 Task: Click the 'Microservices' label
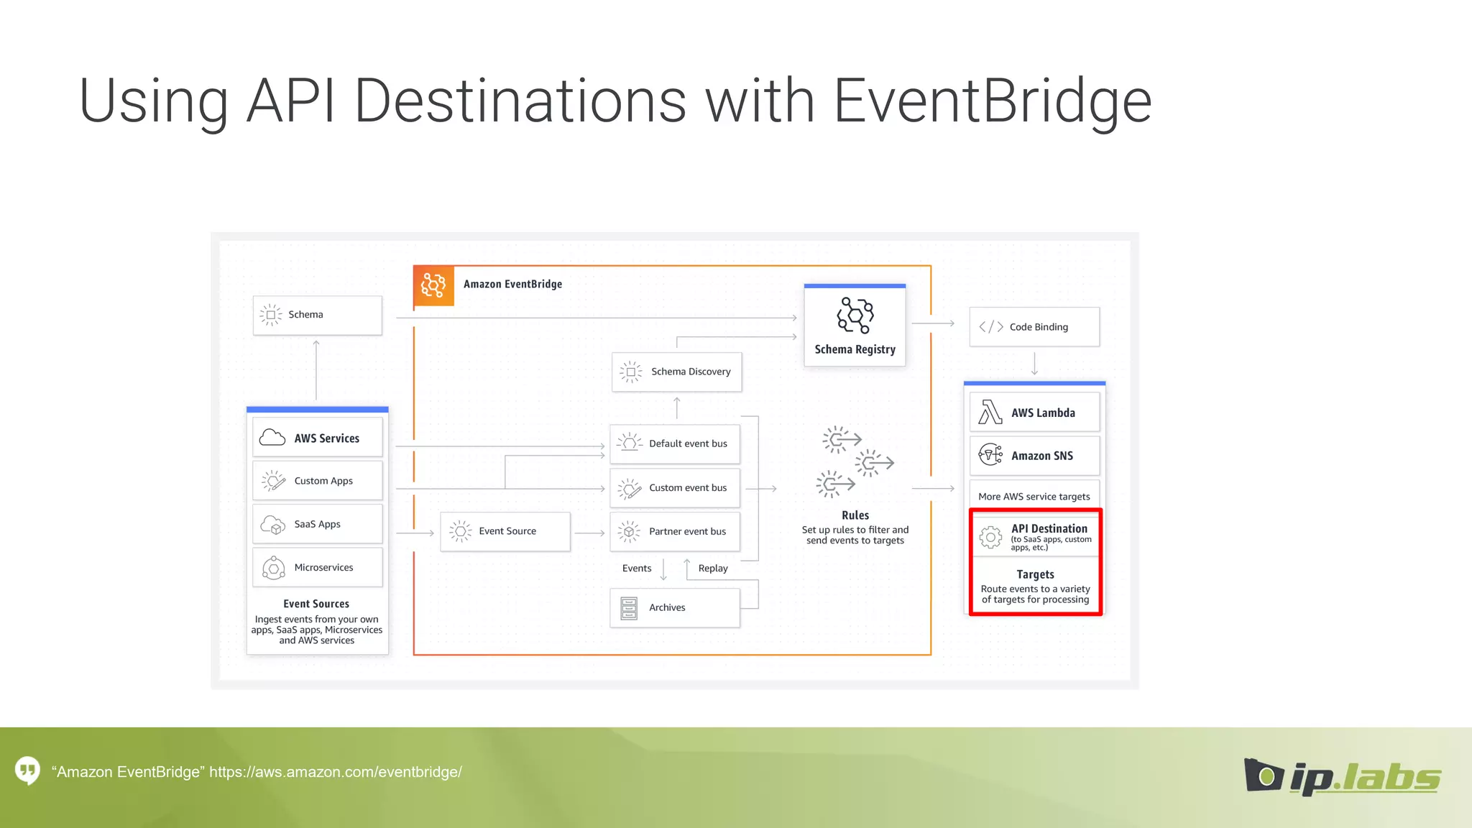coord(323,567)
